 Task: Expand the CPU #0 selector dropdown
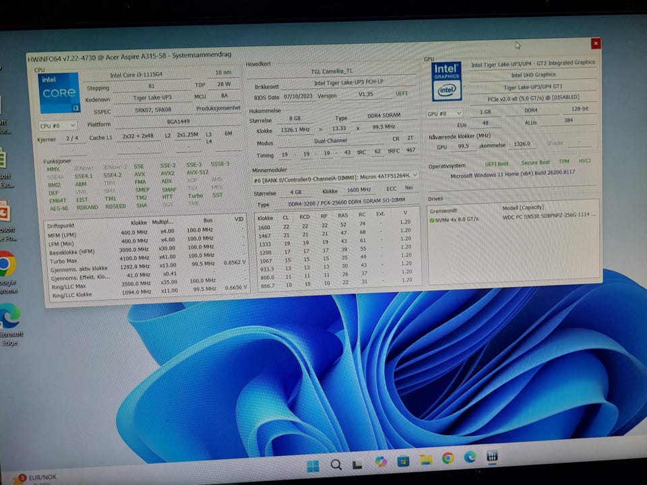[x=58, y=126]
